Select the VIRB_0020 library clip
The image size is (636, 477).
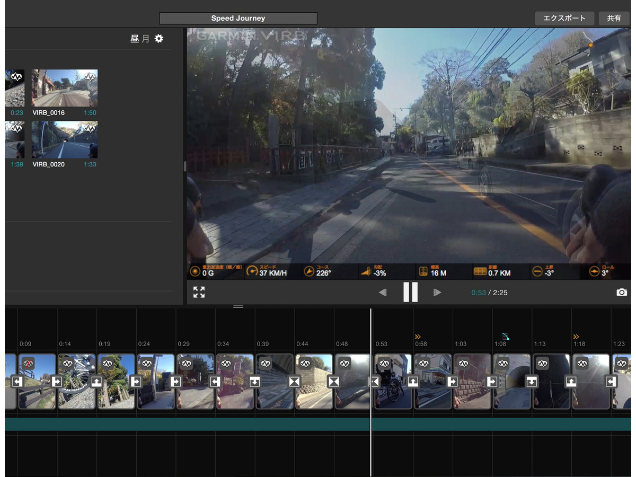[x=65, y=139]
